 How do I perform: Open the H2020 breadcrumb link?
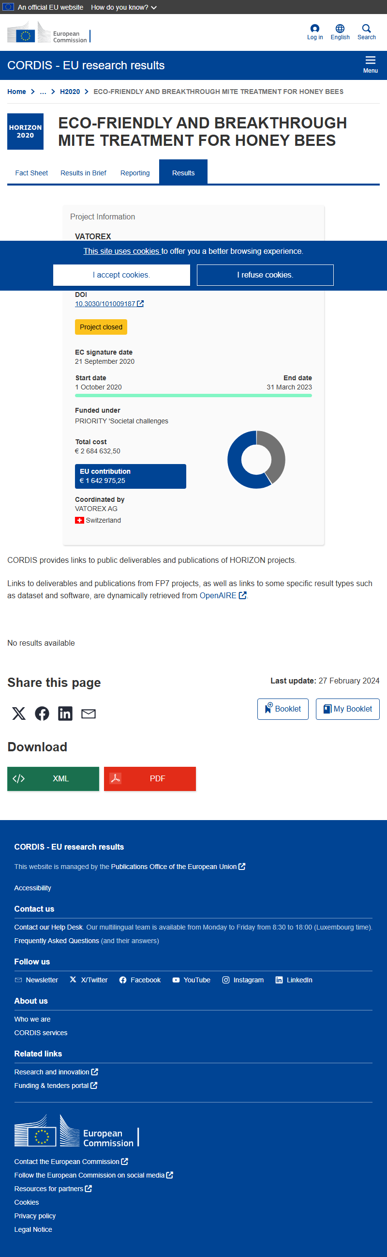pyautogui.click(x=70, y=92)
